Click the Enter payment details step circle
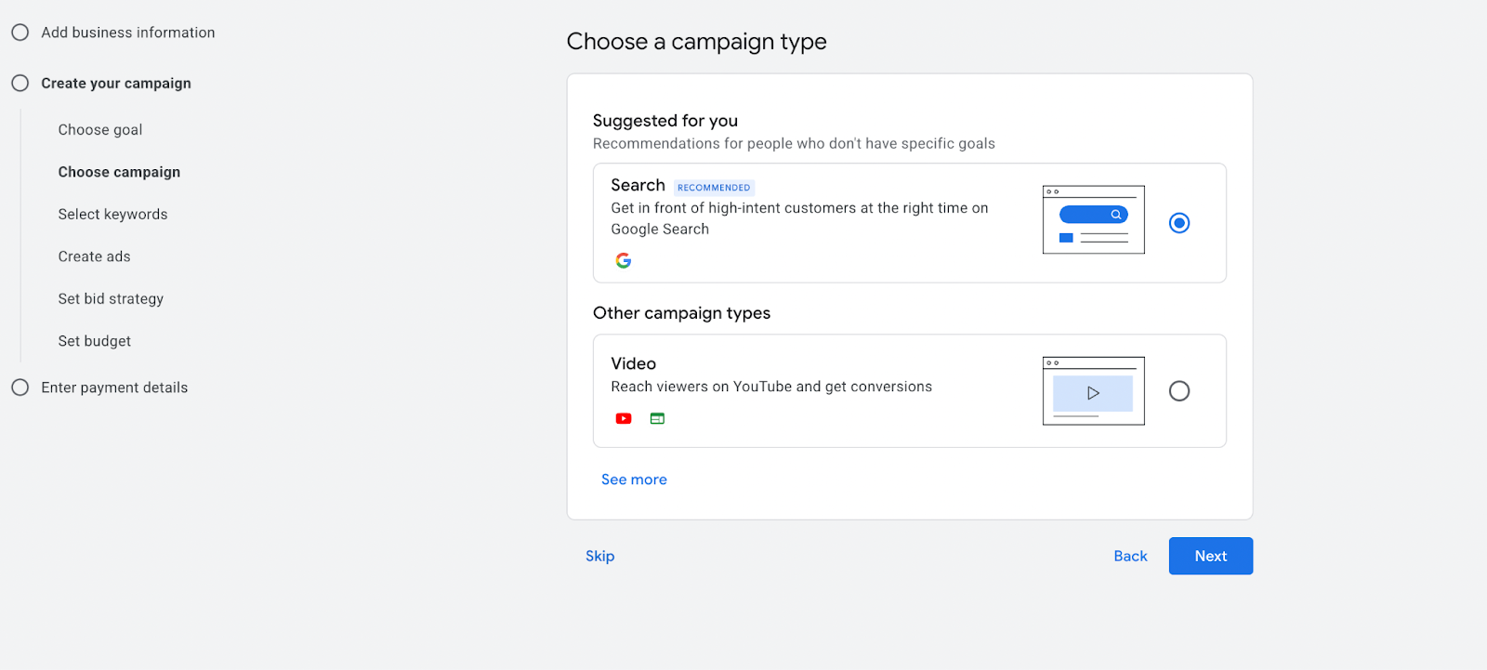 pos(20,387)
